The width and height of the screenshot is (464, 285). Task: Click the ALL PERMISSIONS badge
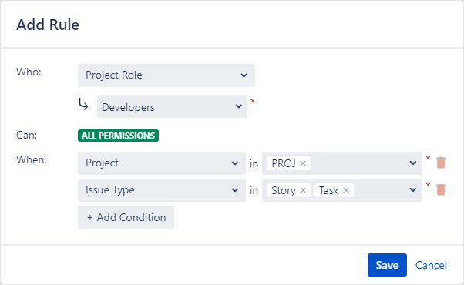pos(118,136)
